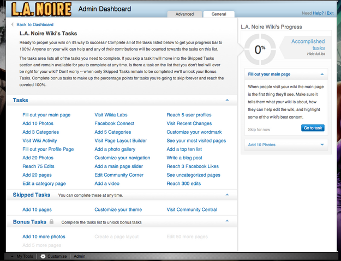Open the skipped Add 10 pages task
This screenshot has height=261, width=341.
click(x=37, y=210)
